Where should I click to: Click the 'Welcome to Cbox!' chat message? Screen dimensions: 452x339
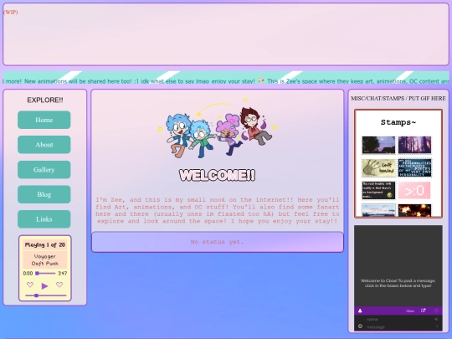click(398, 283)
